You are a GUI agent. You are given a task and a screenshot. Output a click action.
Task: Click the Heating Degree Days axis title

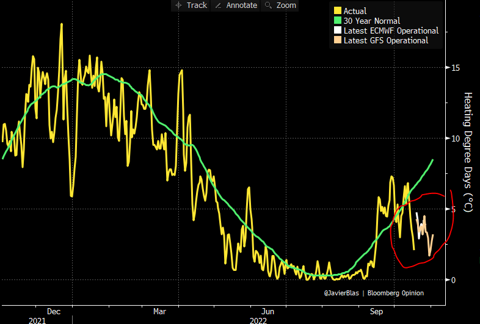coord(468,152)
